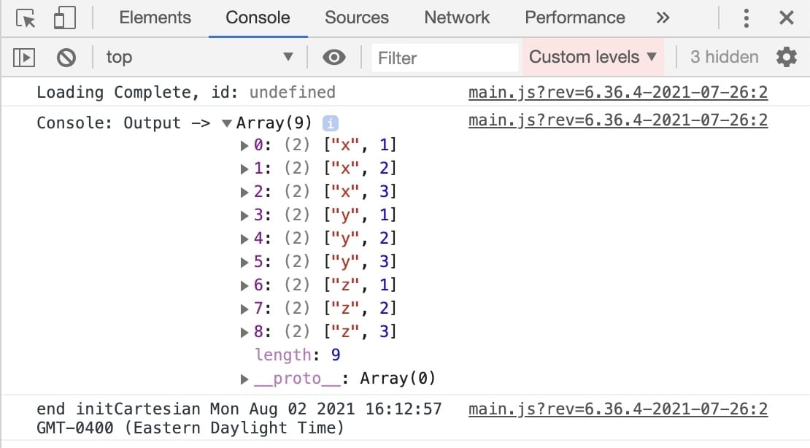Switch to the Network tab

pyautogui.click(x=457, y=18)
